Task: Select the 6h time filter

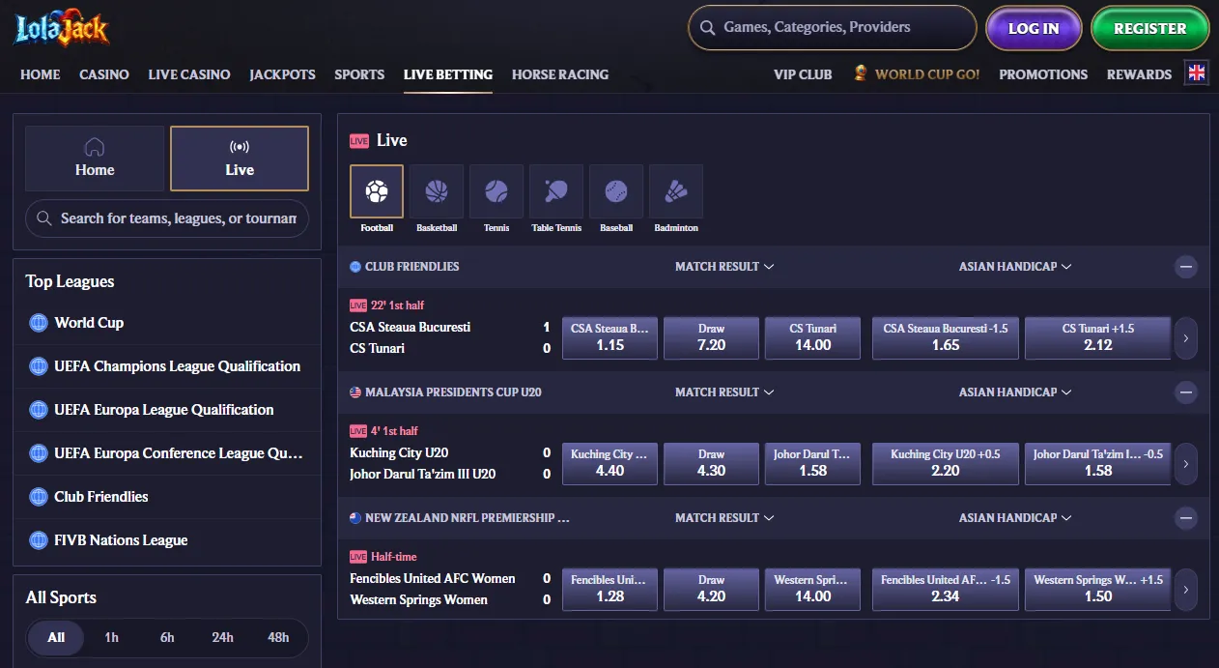Action: (x=167, y=637)
